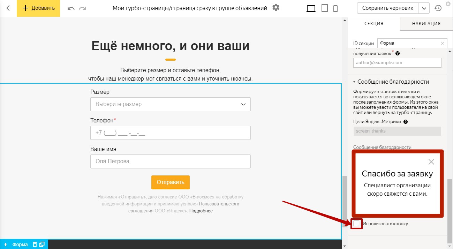Select the Форма label in bottom bar
Image resolution: width=453 pixels, height=249 pixels.
pyautogui.click(x=20, y=244)
